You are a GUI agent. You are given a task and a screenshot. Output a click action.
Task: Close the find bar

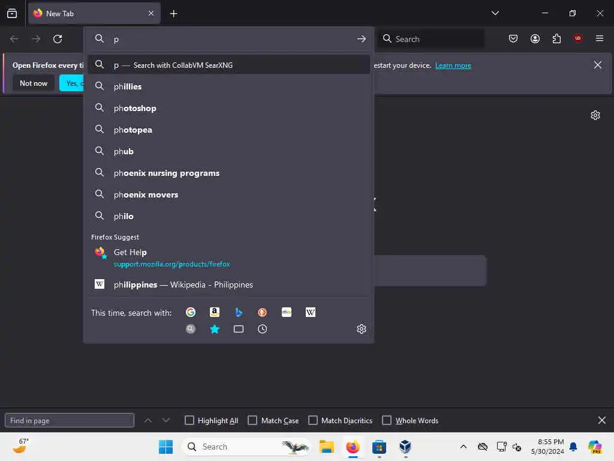pyautogui.click(x=602, y=420)
